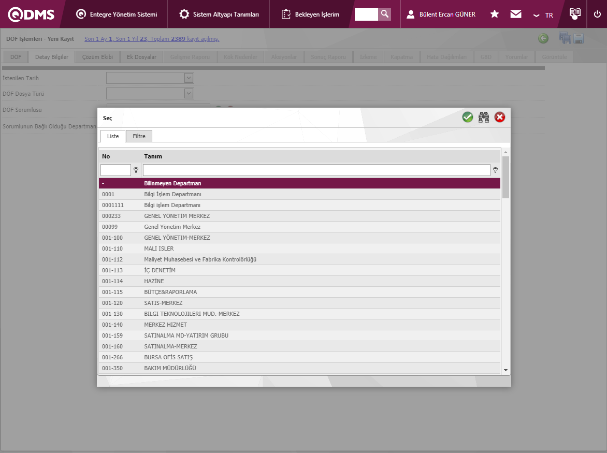Click the Tanım filter text field
This screenshot has height=453, width=607.
tap(316, 170)
